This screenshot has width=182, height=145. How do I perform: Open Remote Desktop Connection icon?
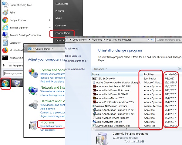5,35
